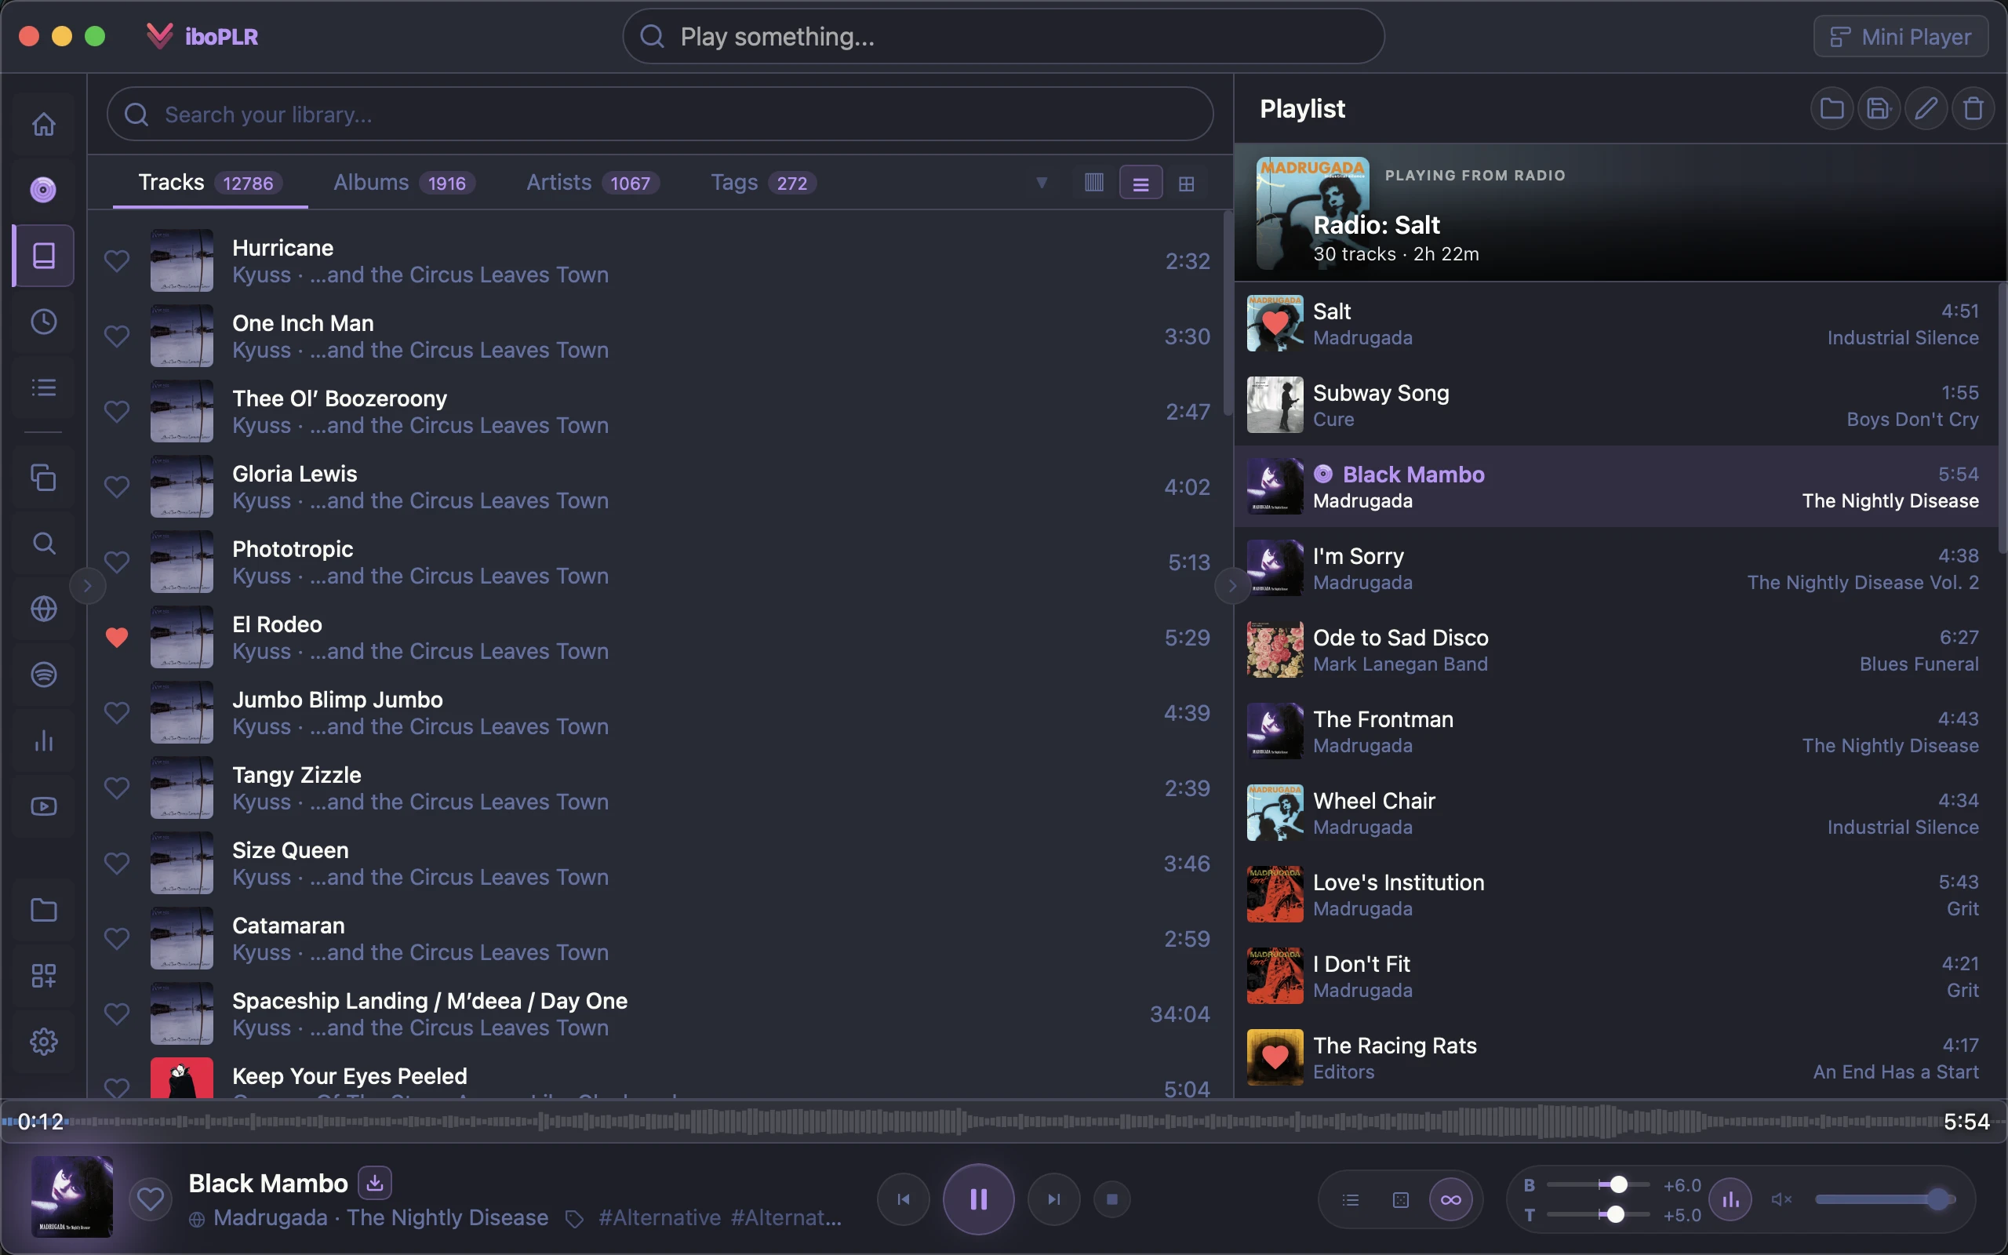The image size is (2008, 1255).
Task: Switch to the Tags tab
Action: coord(763,183)
